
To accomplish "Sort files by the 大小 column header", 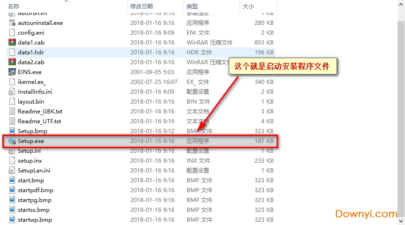I will coord(248,6).
